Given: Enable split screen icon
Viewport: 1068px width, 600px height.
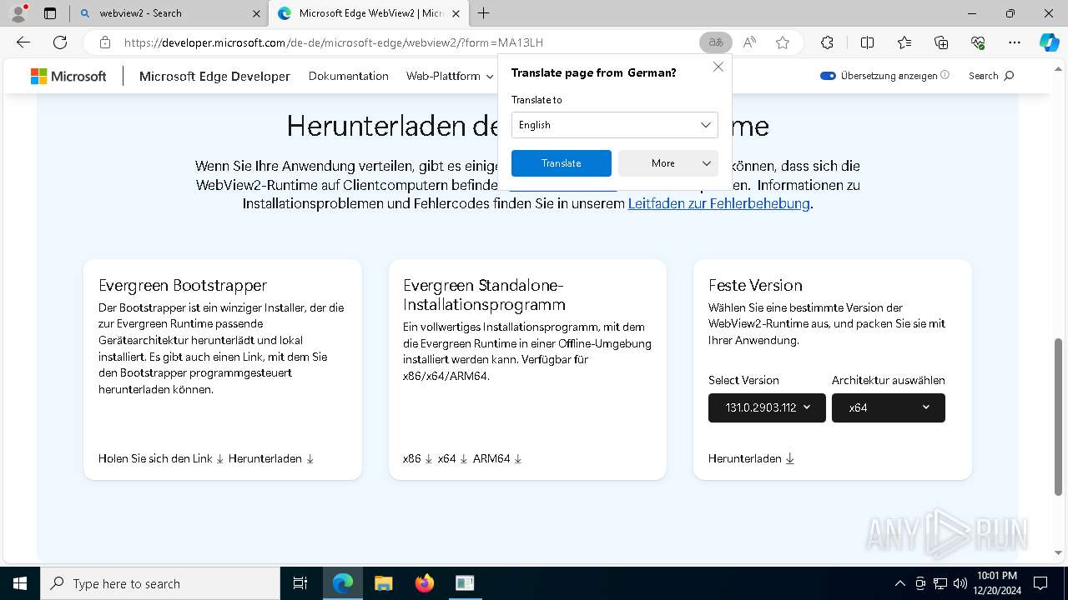Looking at the screenshot, I should (x=867, y=42).
